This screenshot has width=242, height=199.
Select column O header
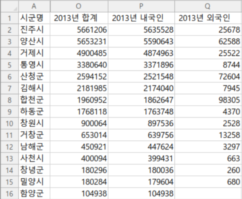[x=79, y=6]
